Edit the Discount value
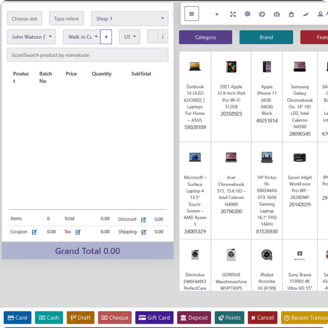Image resolution: width=328 pixels, height=328 pixels. (144, 220)
